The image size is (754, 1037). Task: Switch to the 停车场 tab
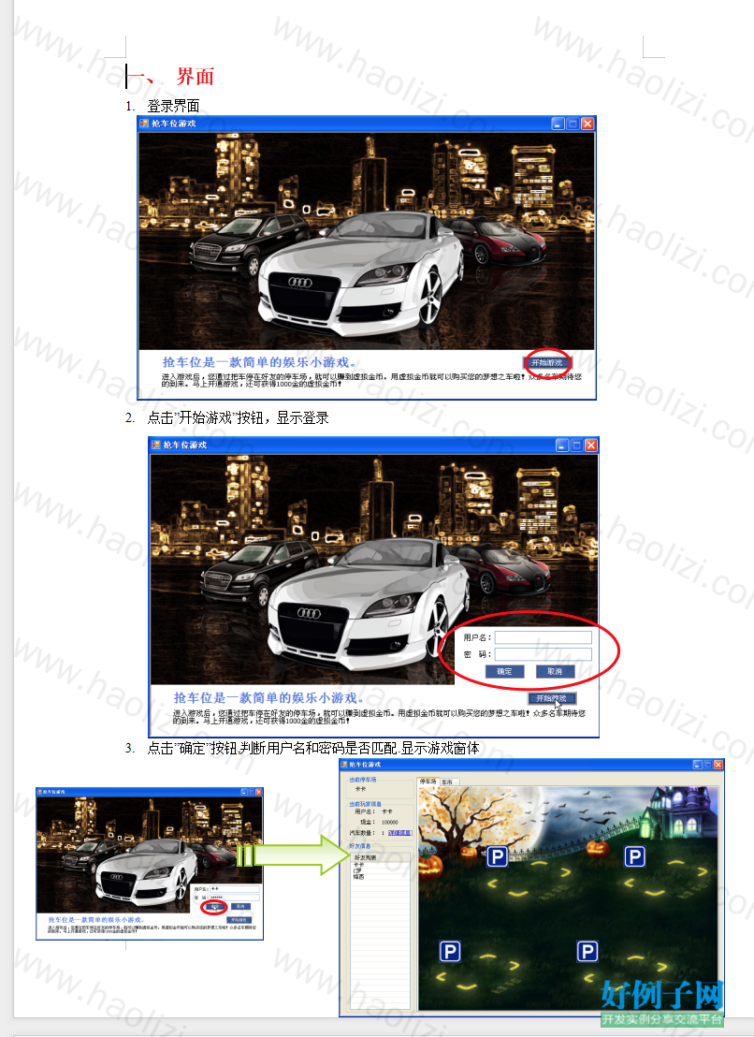(428, 781)
